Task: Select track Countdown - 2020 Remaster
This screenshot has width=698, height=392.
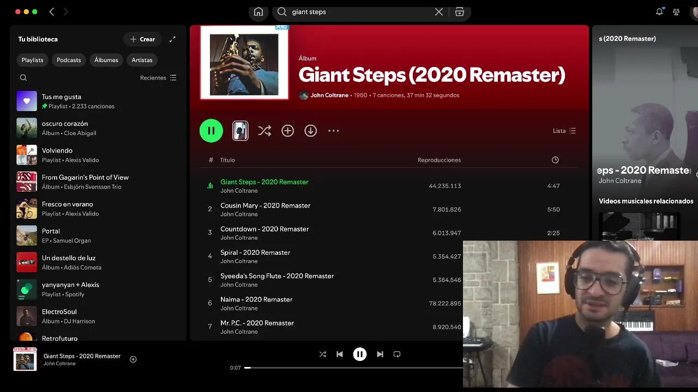Action: pyautogui.click(x=264, y=229)
